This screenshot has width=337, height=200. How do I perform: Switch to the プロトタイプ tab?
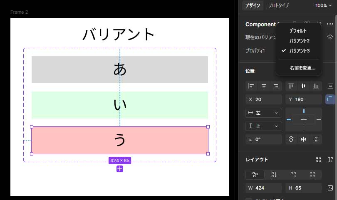point(278,5)
